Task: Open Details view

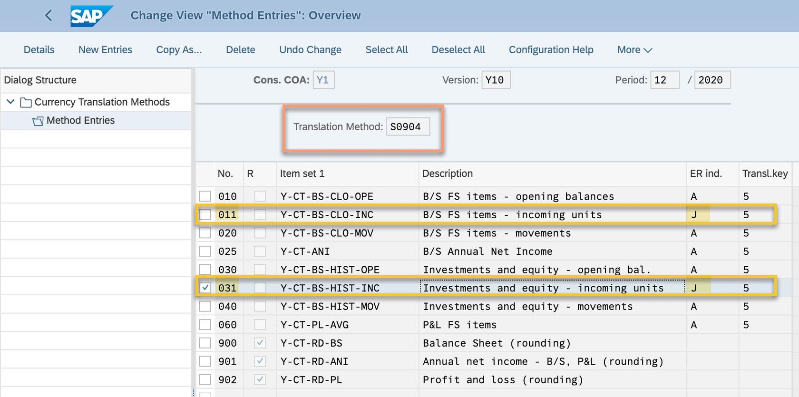Action: pyautogui.click(x=39, y=50)
